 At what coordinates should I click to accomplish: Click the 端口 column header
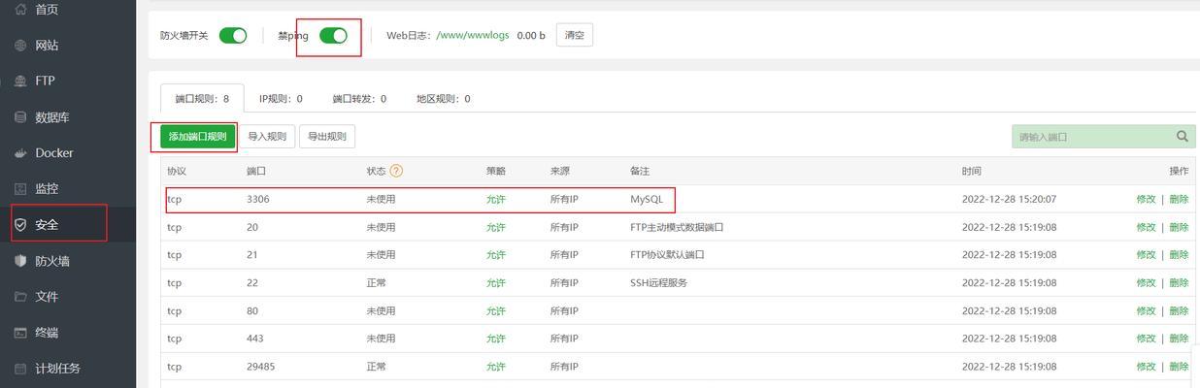[x=256, y=171]
